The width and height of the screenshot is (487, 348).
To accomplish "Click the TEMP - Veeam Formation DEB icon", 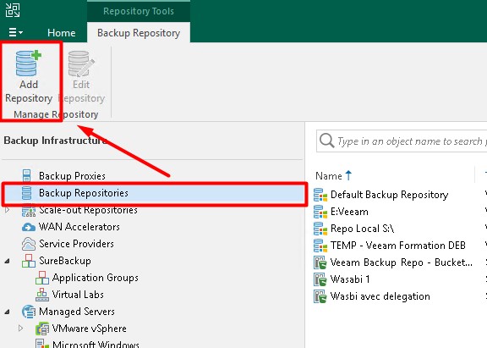I will (320, 246).
